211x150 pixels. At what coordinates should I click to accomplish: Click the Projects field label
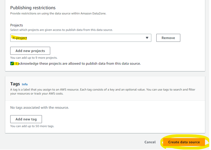16,25
